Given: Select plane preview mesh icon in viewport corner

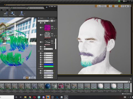Looking at the screenshot, I should [30, 78].
